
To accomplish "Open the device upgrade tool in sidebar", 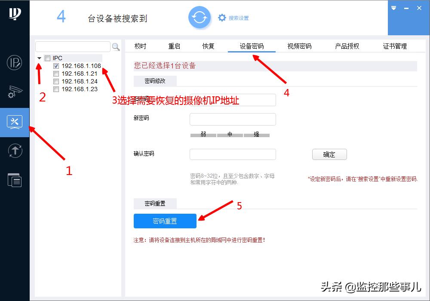I will [14, 151].
